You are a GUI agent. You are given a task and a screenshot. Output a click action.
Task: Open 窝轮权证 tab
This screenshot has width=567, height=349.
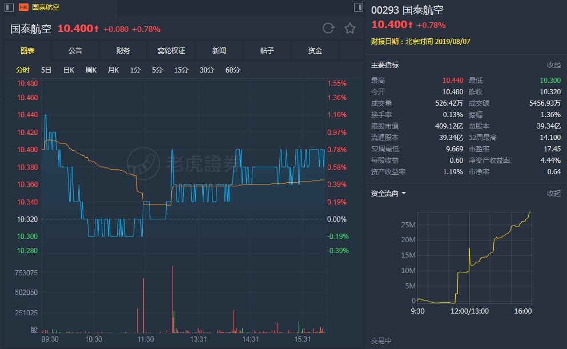[x=171, y=51]
